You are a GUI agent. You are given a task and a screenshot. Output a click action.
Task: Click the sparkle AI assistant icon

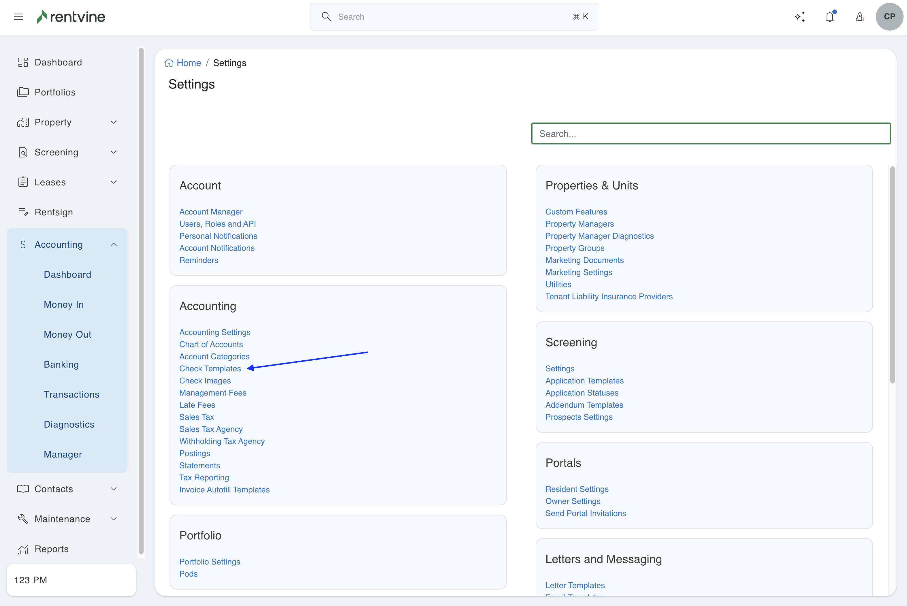coord(799,17)
